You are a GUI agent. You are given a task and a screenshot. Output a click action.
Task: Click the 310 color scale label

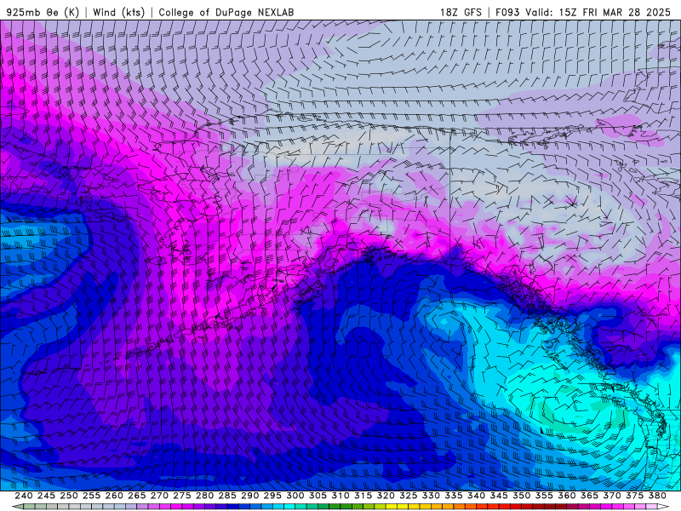click(x=340, y=496)
